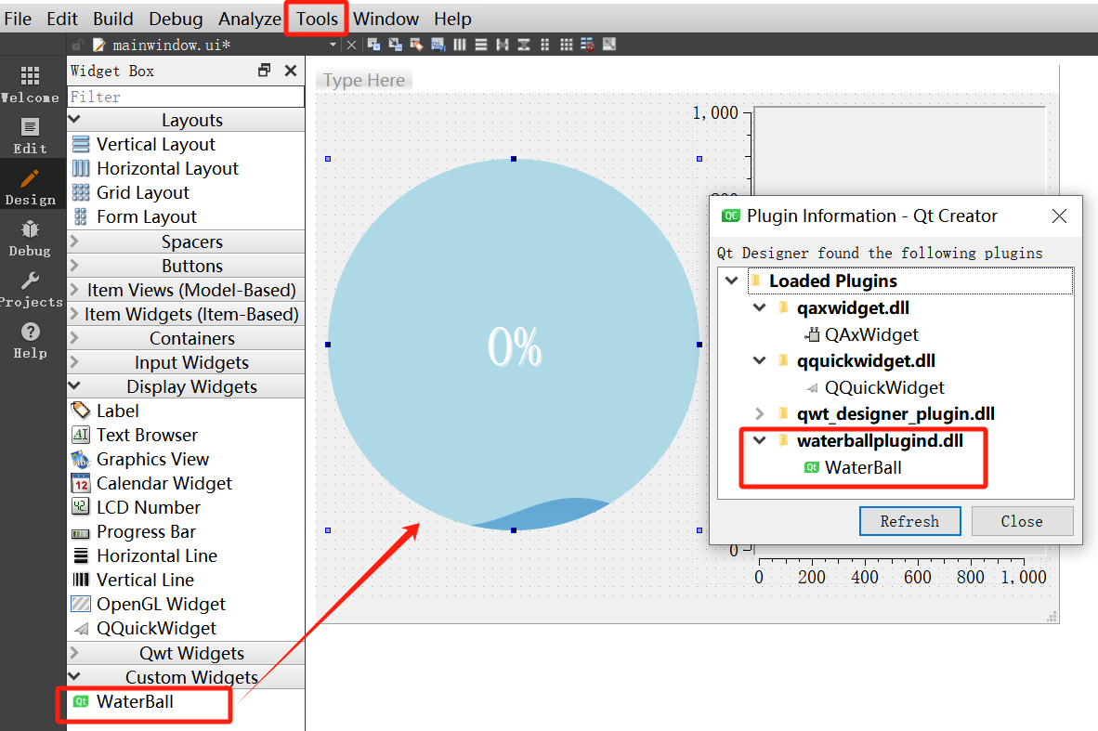Image resolution: width=1098 pixels, height=731 pixels.
Task: Activate the Edit Buddies toolbar icon
Action: (417, 45)
